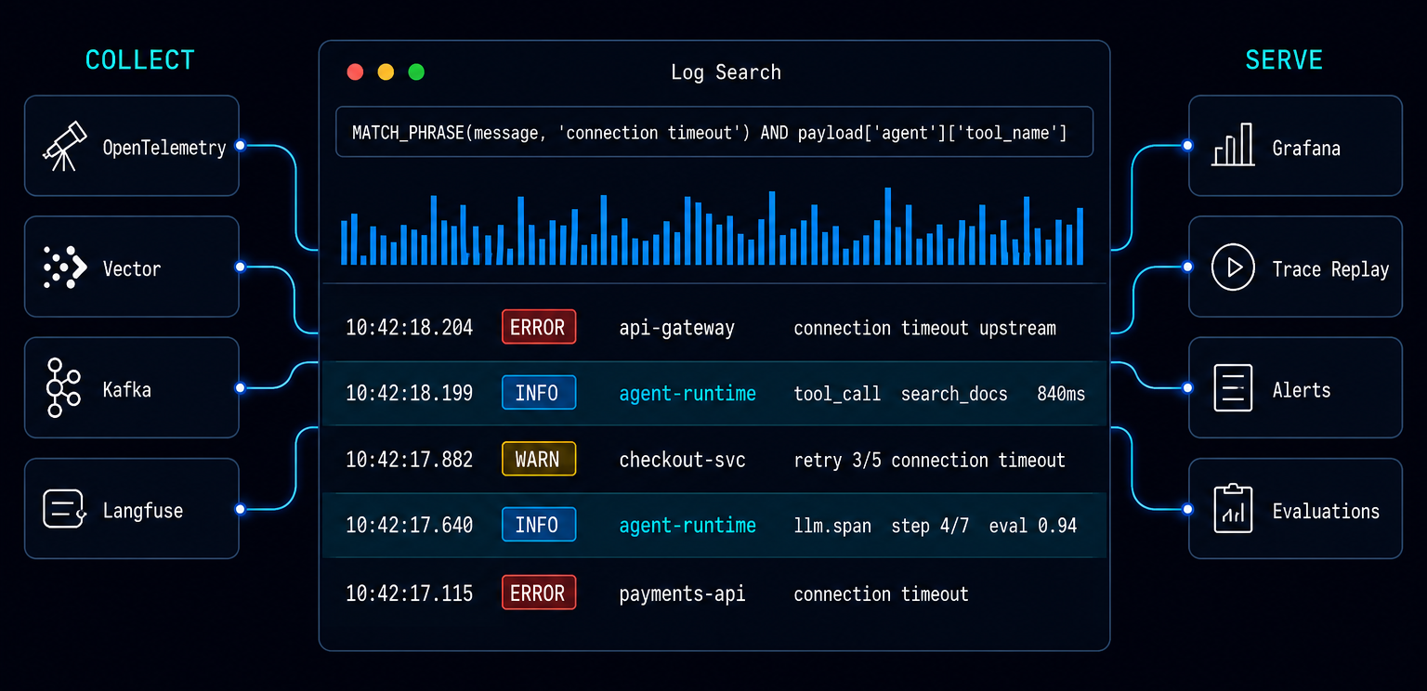
Task: Select timestamp 10:42:17.115
Action: tap(410, 593)
